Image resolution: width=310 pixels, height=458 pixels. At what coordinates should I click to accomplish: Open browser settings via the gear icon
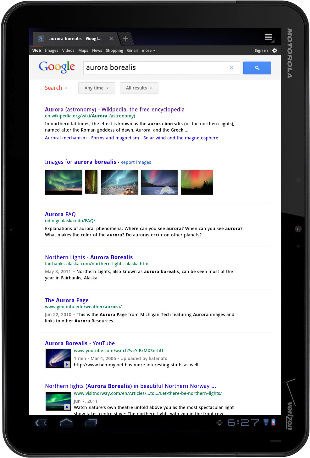274,50
